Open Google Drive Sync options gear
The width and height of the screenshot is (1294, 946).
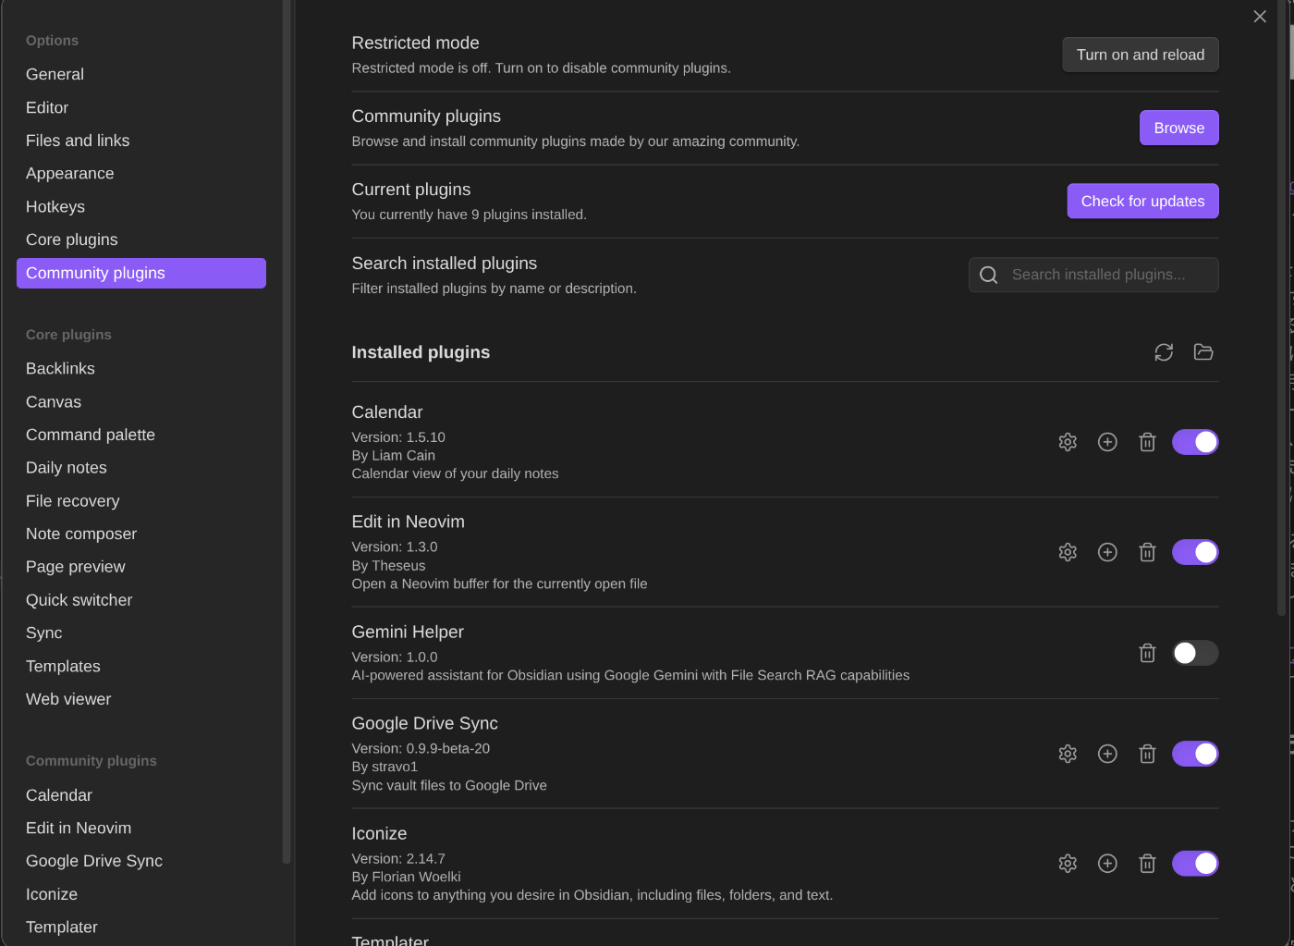[1068, 754]
